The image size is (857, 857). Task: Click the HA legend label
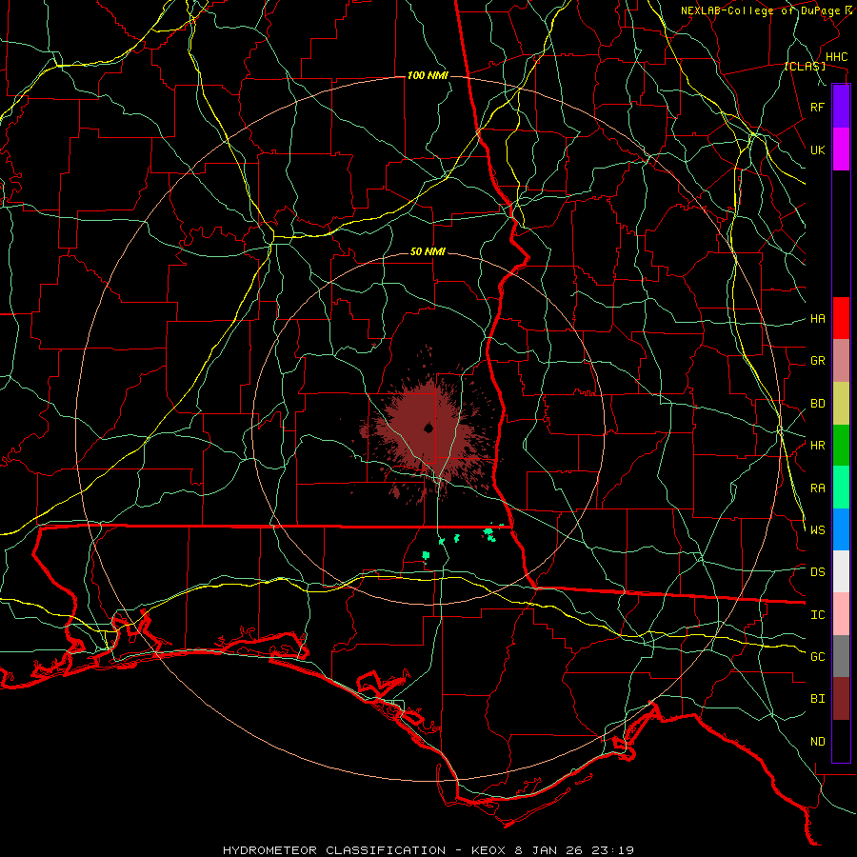[x=817, y=319]
